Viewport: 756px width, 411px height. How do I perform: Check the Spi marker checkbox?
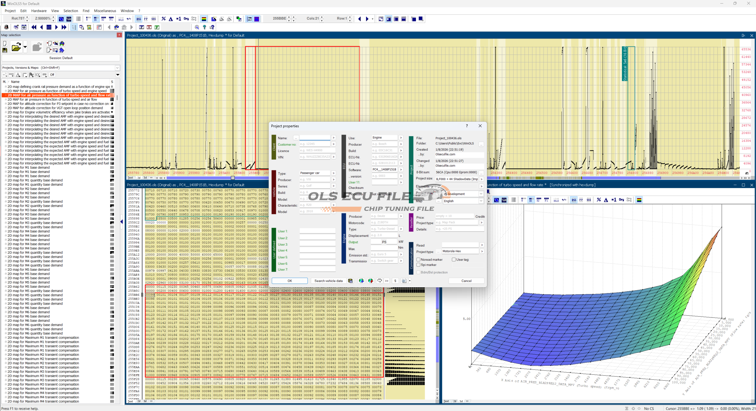pos(418,265)
